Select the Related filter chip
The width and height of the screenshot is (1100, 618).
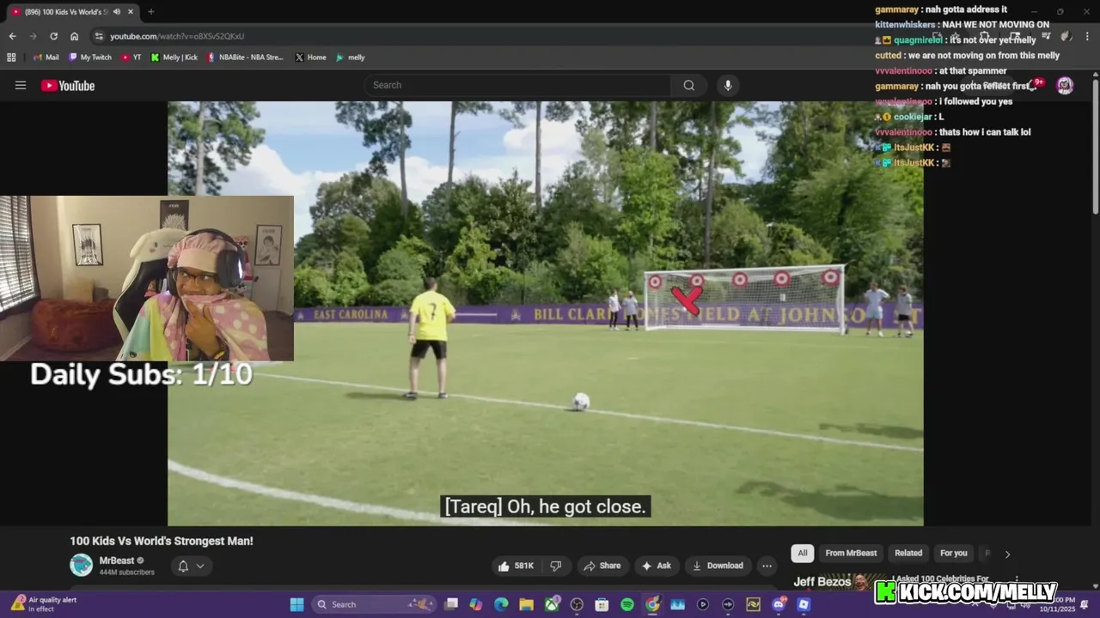908,554
